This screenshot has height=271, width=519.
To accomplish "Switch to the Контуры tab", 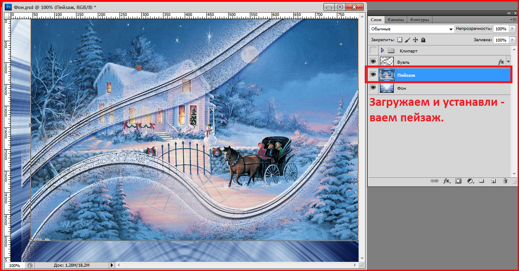I will (419, 20).
